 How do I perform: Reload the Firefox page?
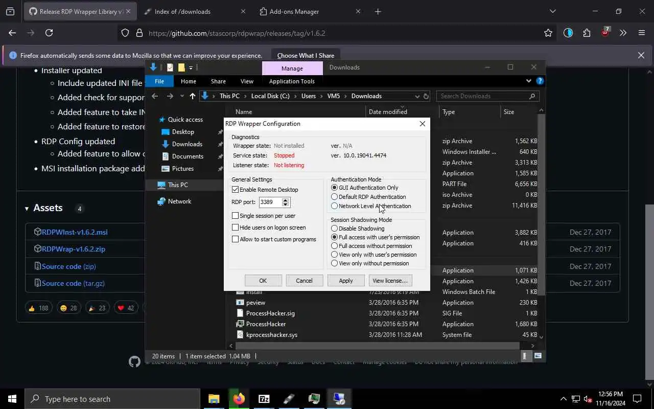[x=49, y=33]
